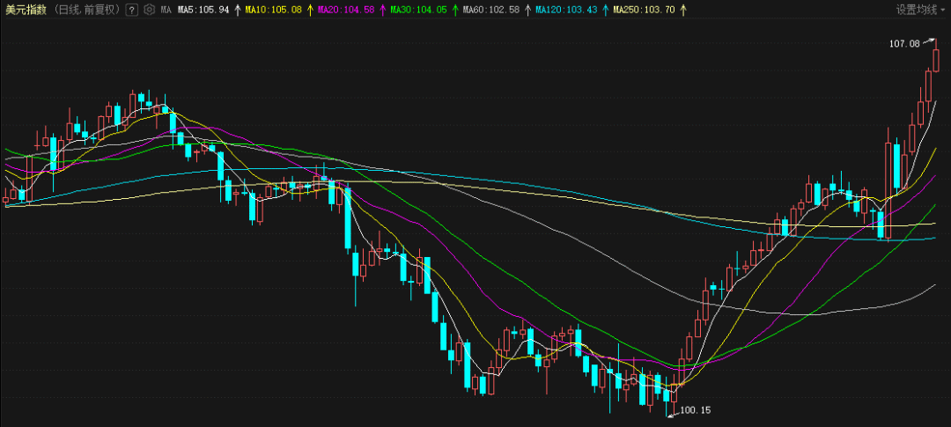The image size is (951, 427).
Task: Click the up arrow after MA250 value
Action: tap(683, 10)
